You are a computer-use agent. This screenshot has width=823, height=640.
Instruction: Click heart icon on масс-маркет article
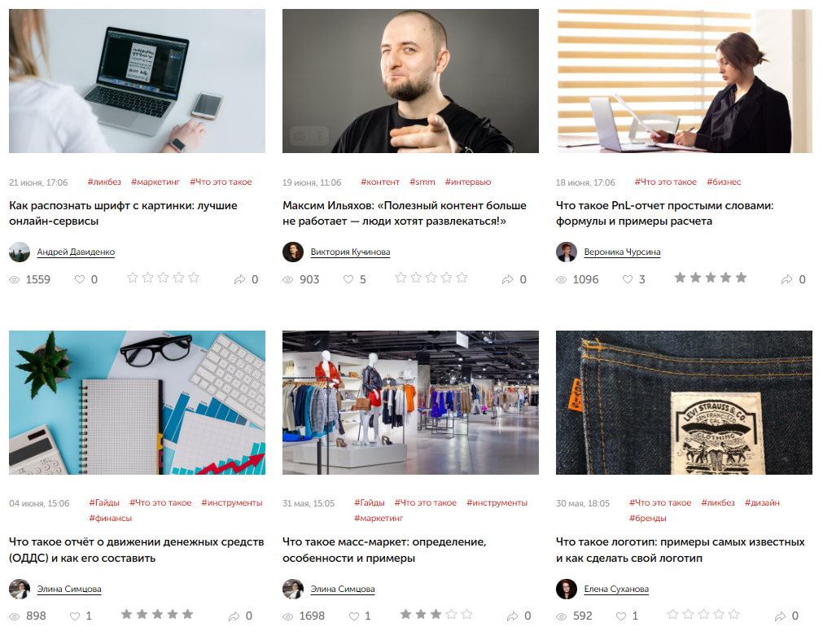(354, 616)
